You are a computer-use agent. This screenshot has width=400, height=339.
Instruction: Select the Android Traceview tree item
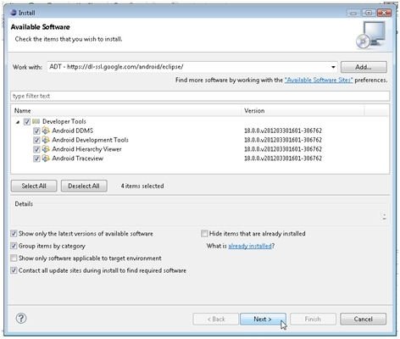77,158
